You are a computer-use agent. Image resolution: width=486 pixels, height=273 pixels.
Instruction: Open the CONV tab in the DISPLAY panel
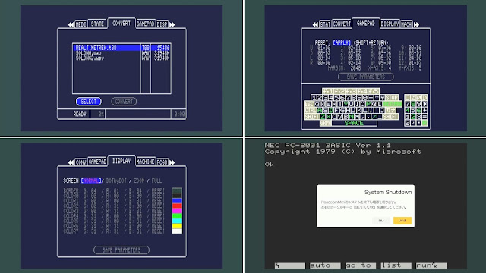point(80,162)
